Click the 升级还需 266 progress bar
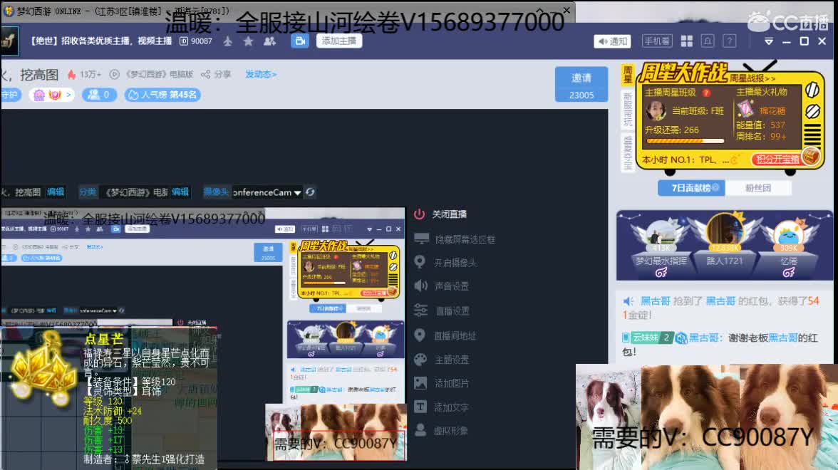Image resolution: width=838 pixels, height=470 pixels. (x=686, y=141)
